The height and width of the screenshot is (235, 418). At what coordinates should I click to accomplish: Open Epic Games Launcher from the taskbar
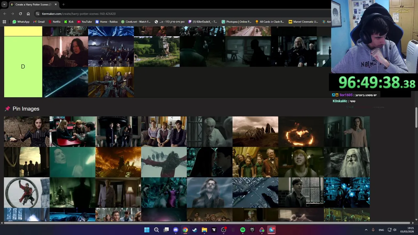click(x=252, y=230)
